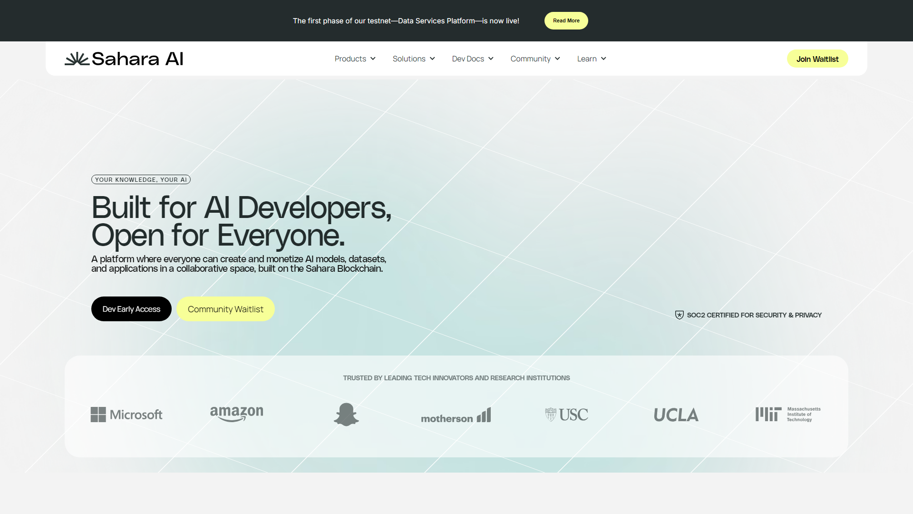The image size is (913, 514).
Task: Click the Snapchat ghost logo
Action: pos(346,415)
